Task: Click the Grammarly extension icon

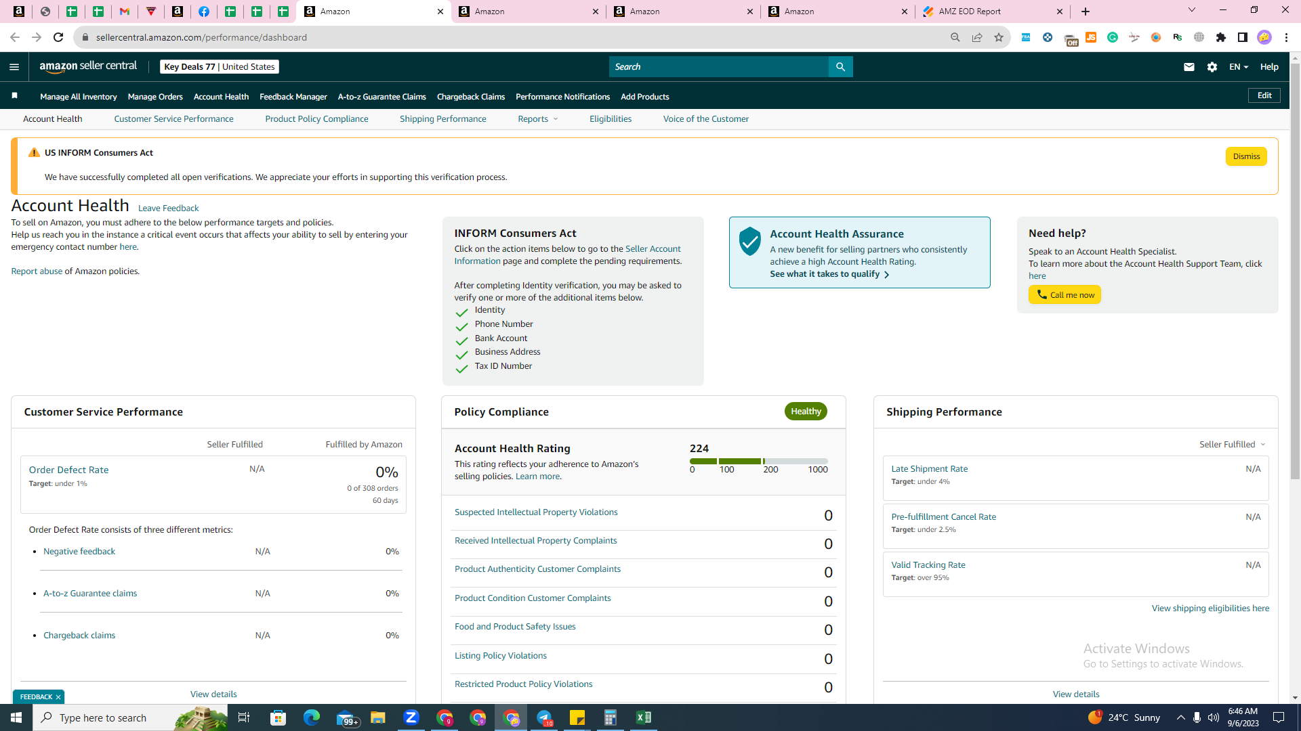Action: (1113, 37)
